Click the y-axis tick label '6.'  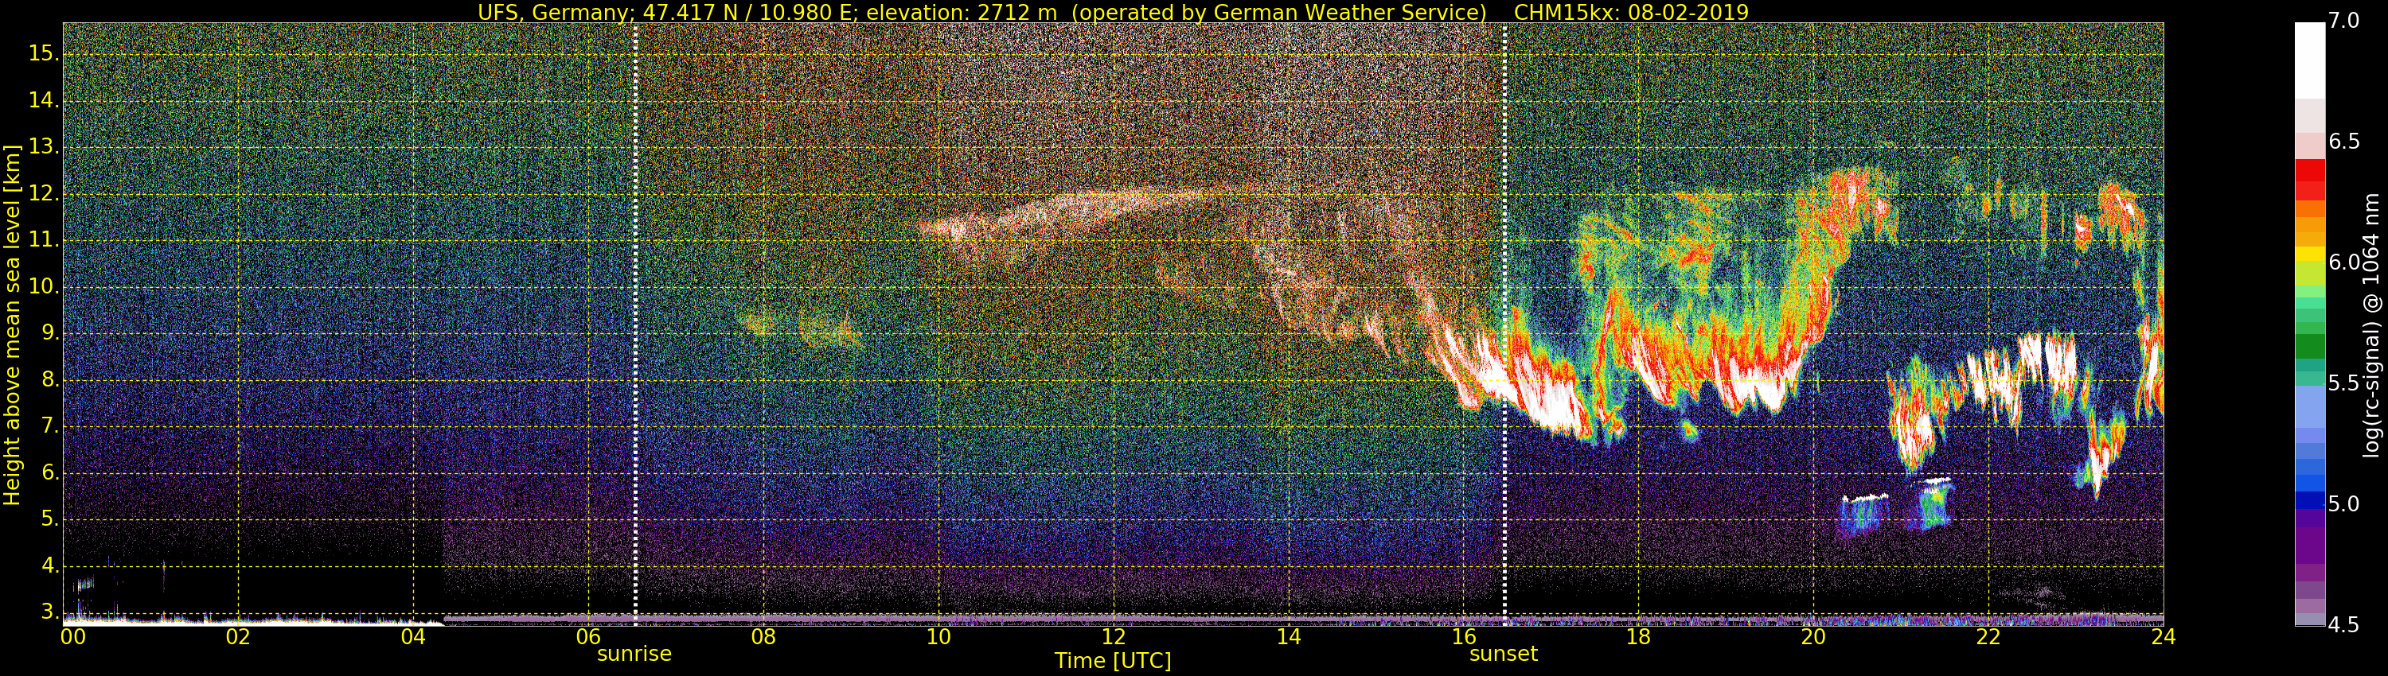pyautogui.click(x=49, y=473)
